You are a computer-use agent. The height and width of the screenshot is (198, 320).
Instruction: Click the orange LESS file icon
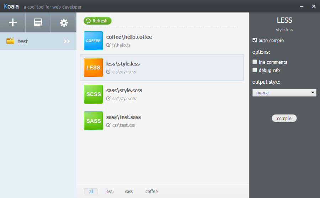pyautogui.click(x=93, y=67)
